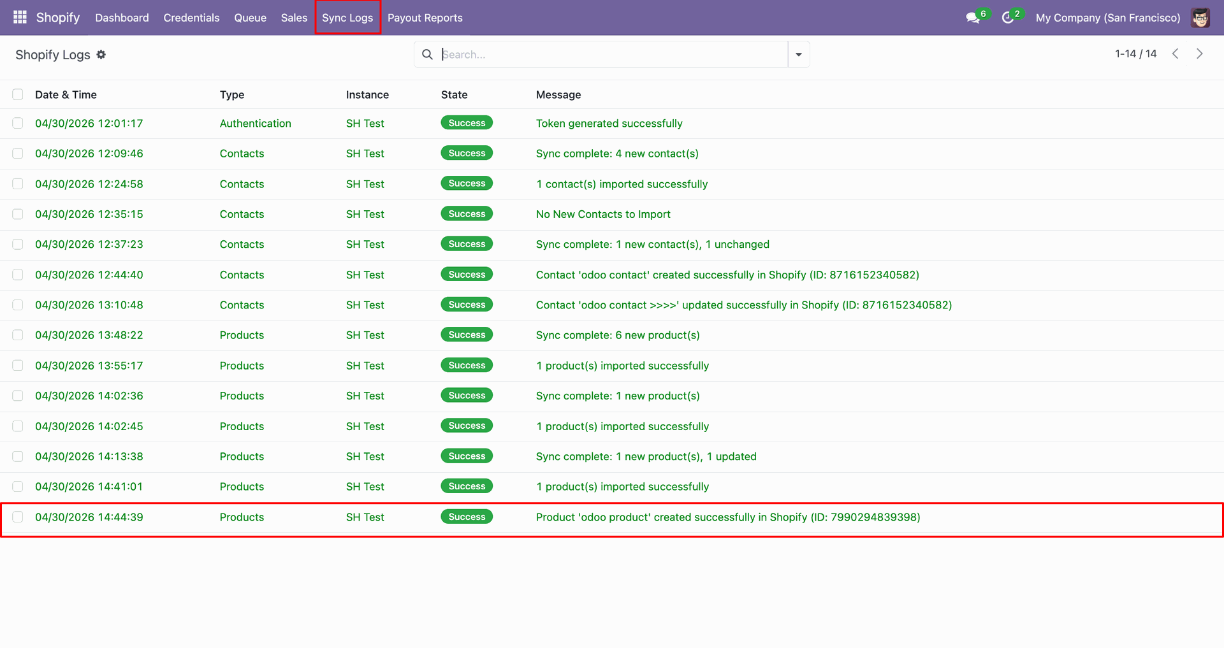Open the 04/30/2026 14:02:36 log date
Image resolution: width=1224 pixels, height=648 pixels.
[89, 396]
